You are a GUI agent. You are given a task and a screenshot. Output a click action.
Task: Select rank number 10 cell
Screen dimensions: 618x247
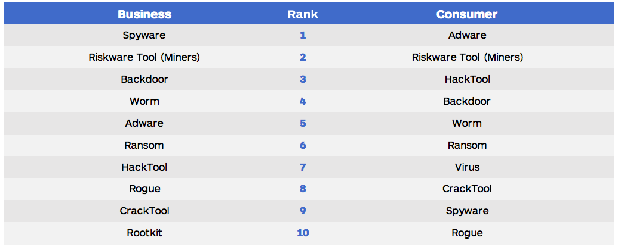tap(303, 233)
